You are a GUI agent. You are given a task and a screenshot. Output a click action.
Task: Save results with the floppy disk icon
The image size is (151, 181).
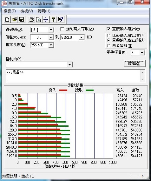(22, 19)
